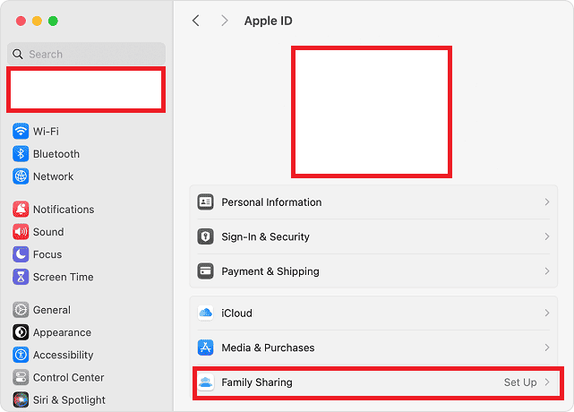The image size is (574, 412).
Task: Select Appearance in the sidebar
Action: coord(61,332)
